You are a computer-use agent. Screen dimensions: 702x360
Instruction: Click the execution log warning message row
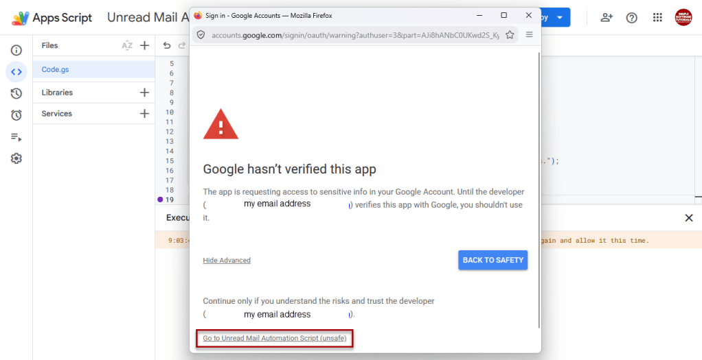(429, 240)
